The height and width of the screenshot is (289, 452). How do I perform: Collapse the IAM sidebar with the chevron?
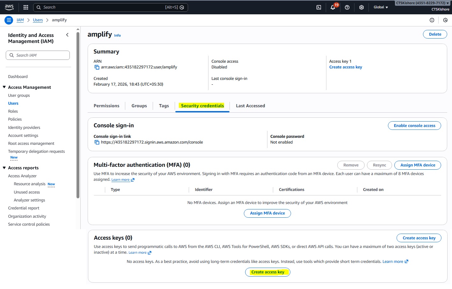[x=67, y=35]
